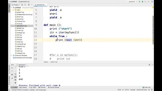Start debugging with the green bug icon
Image resolution: width=162 pixels, height=91 pixels.
143,2
